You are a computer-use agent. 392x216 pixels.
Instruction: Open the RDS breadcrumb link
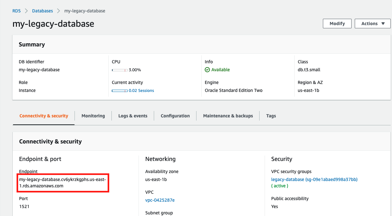[17, 11]
